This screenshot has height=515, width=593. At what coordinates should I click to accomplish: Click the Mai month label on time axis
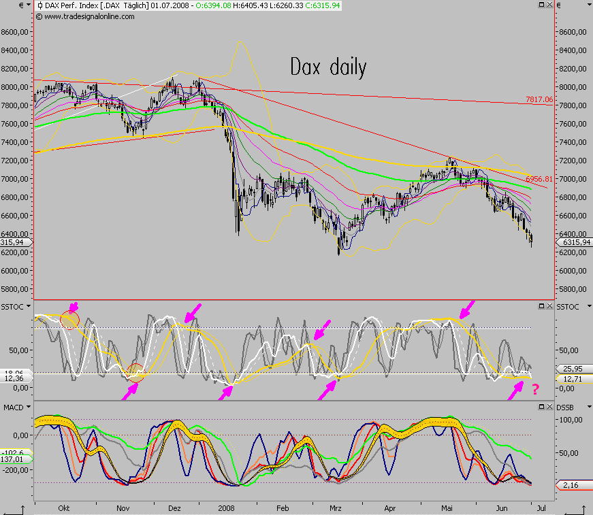click(447, 508)
